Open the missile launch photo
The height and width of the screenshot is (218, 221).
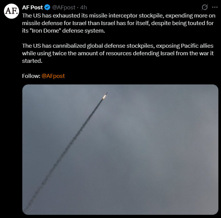point(120,149)
